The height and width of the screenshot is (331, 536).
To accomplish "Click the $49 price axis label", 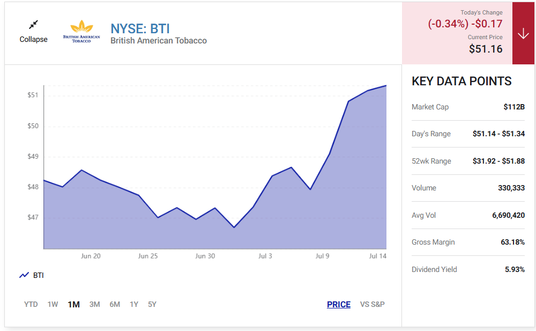I will tap(33, 157).
